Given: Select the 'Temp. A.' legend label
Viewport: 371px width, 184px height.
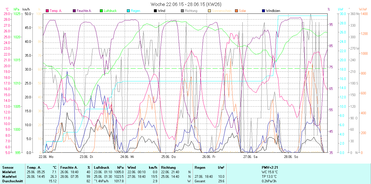Looking at the screenshot, I should tap(56, 11).
